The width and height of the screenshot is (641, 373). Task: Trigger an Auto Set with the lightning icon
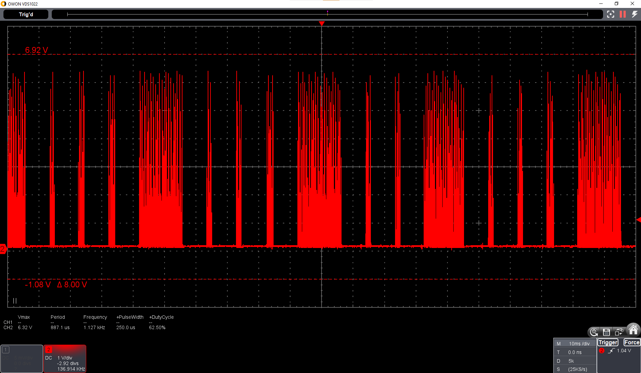(635, 14)
